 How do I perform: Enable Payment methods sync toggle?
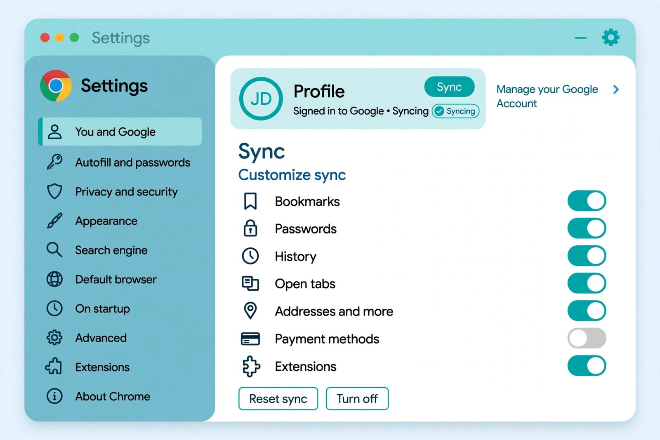point(587,338)
